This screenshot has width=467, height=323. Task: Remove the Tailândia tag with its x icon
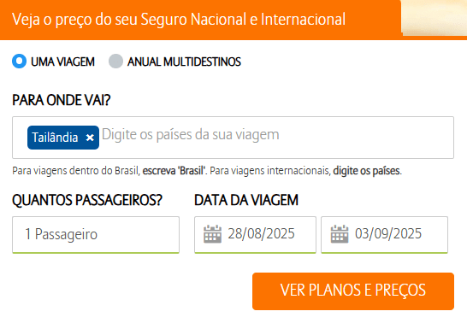click(90, 138)
